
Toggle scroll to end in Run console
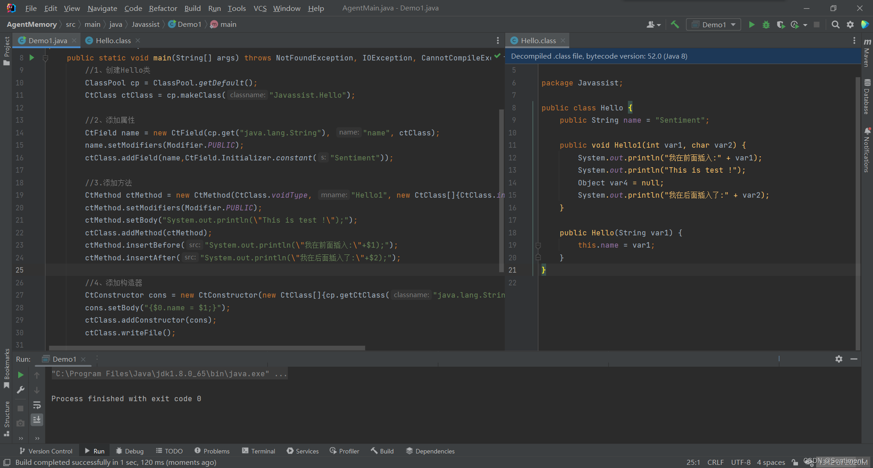point(37,419)
